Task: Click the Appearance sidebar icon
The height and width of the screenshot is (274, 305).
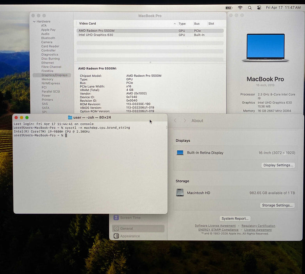Action: 116,236
